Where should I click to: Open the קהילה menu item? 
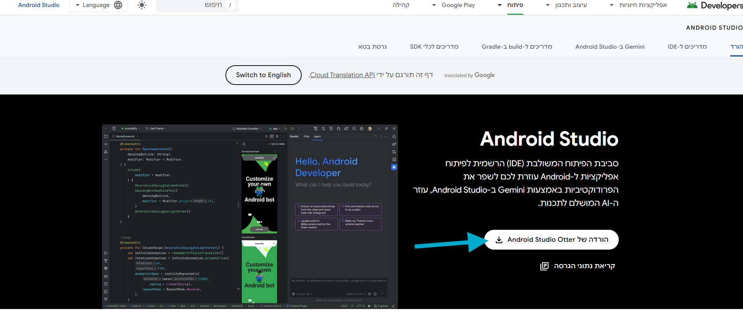pos(401,5)
